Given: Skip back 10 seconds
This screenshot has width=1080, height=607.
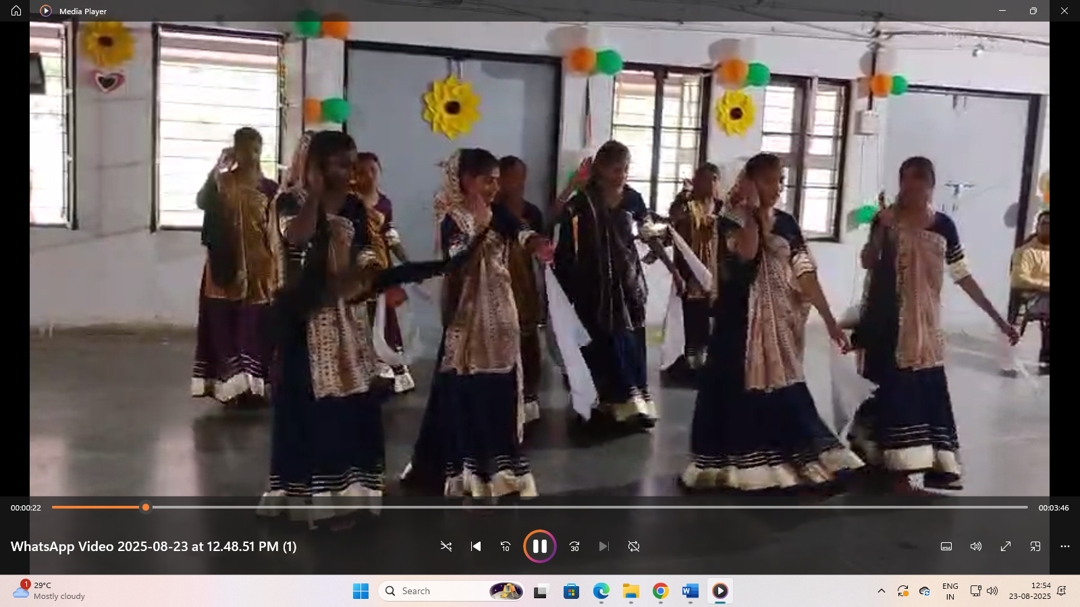Looking at the screenshot, I should click(506, 546).
